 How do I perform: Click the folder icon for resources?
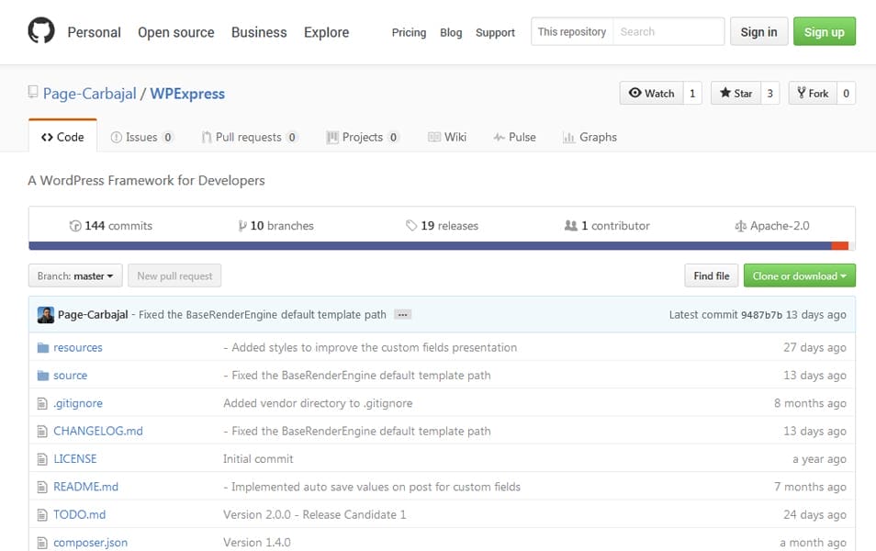pos(43,347)
